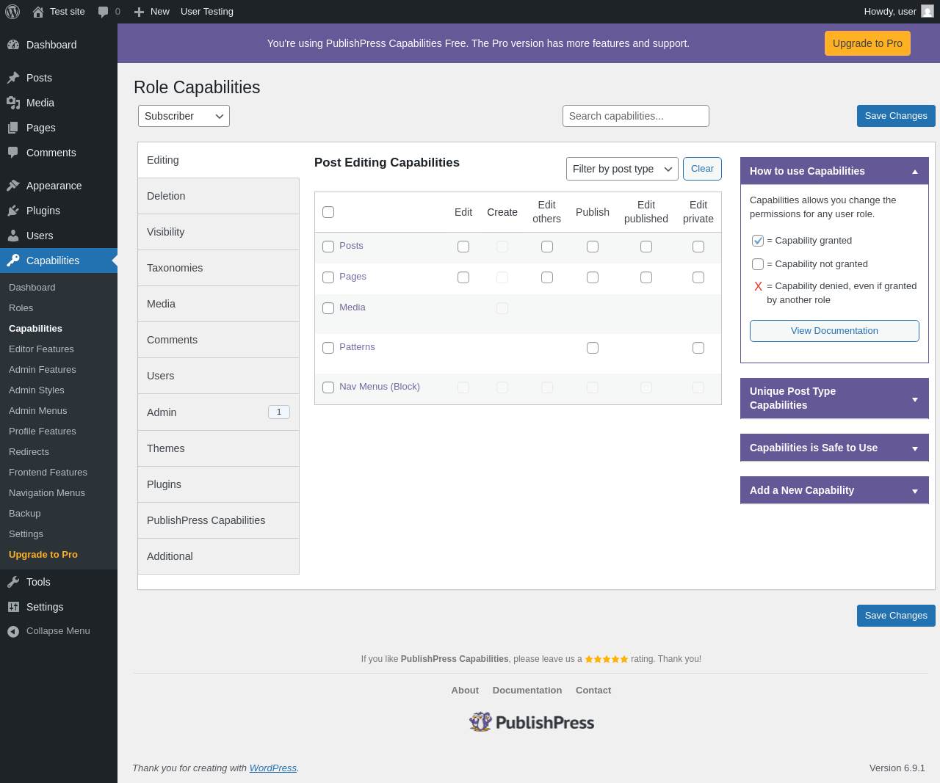Image resolution: width=940 pixels, height=783 pixels.
Task: Open the Subscriber role dropdown
Action: [184, 116]
